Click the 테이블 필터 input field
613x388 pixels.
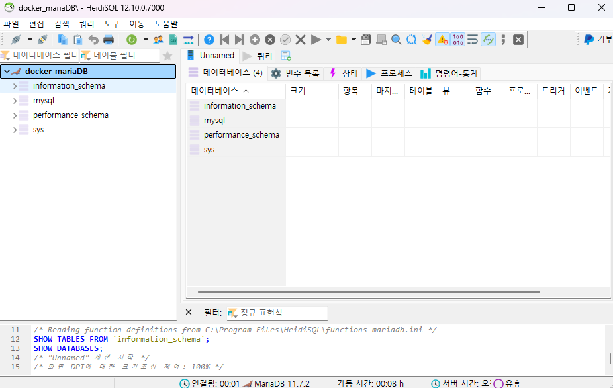tap(120, 55)
